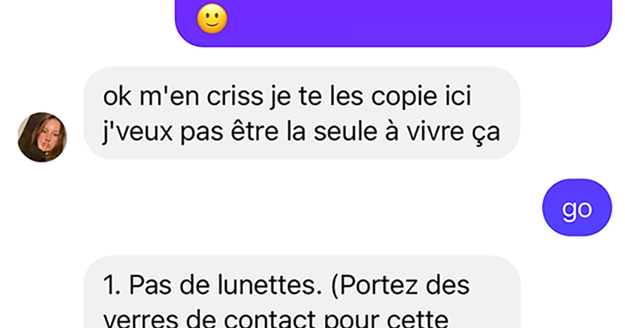Click the smiley face emoji
The height and width of the screenshot is (328, 625).
pyautogui.click(x=212, y=20)
